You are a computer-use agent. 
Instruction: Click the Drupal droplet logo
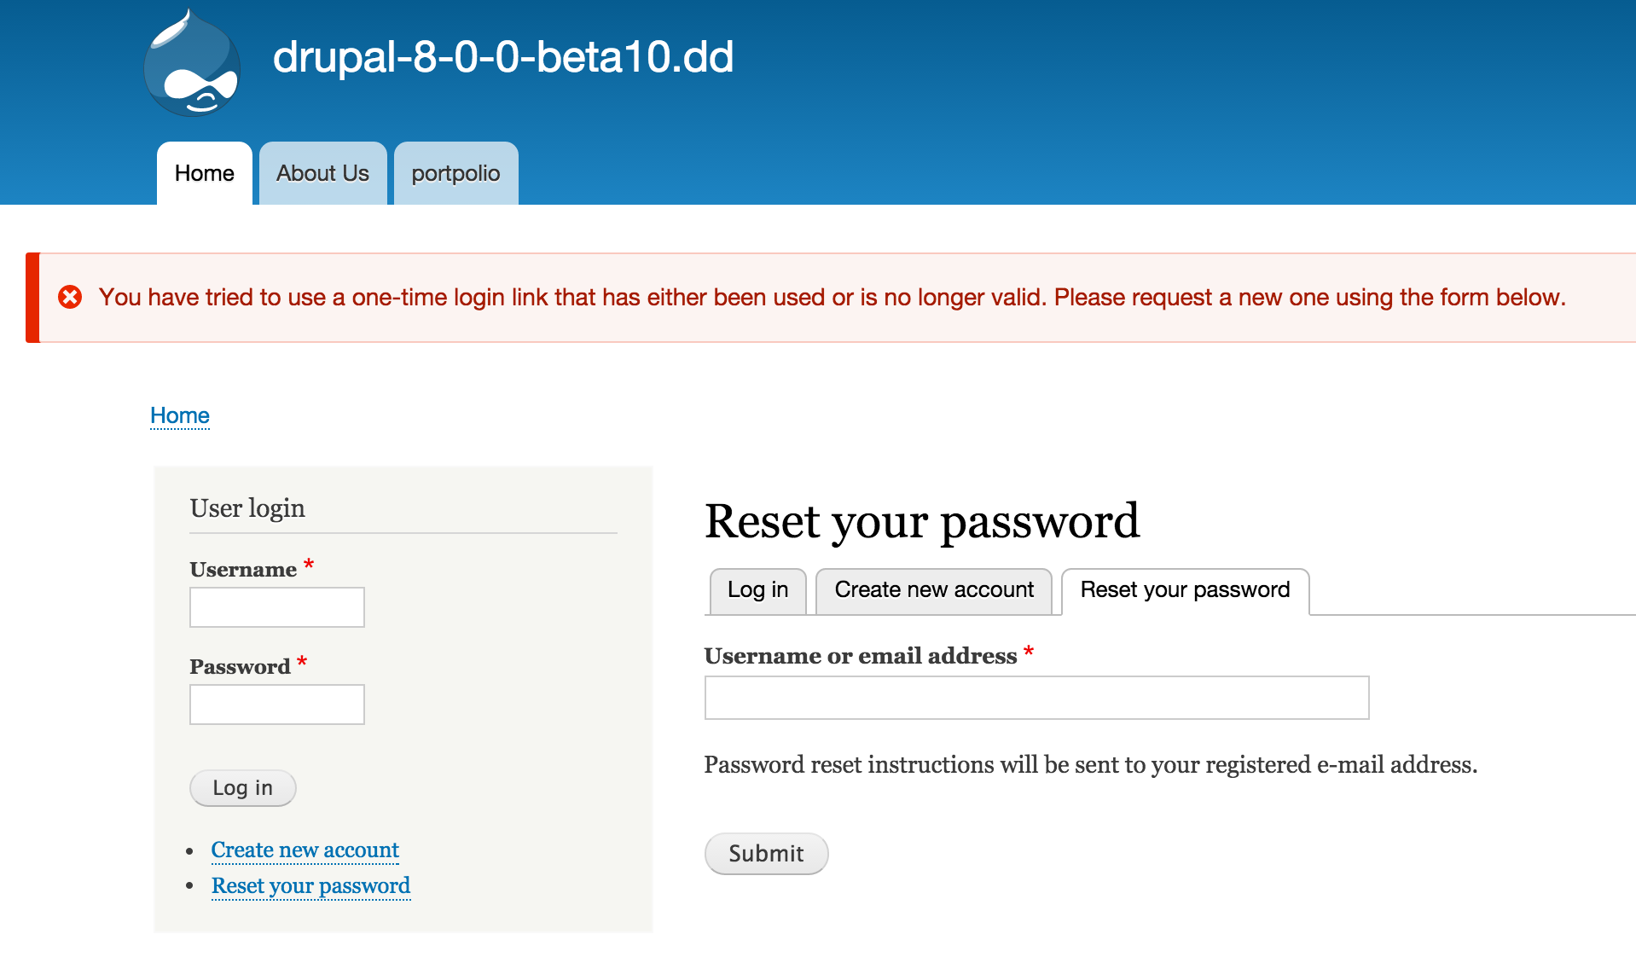[191, 60]
